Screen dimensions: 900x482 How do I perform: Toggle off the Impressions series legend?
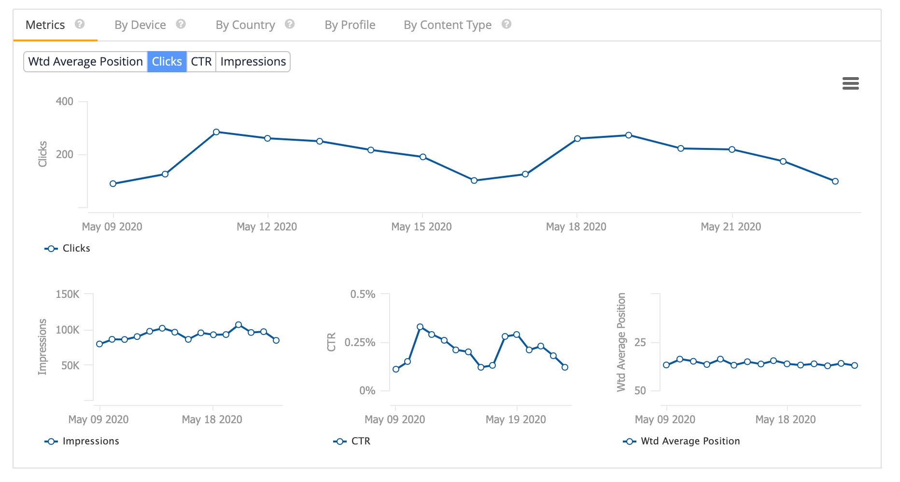pyautogui.click(x=90, y=441)
